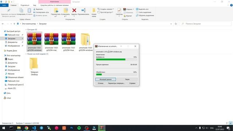
Task: Select Linux in the navigation pane
Action: click(x=9, y=98)
